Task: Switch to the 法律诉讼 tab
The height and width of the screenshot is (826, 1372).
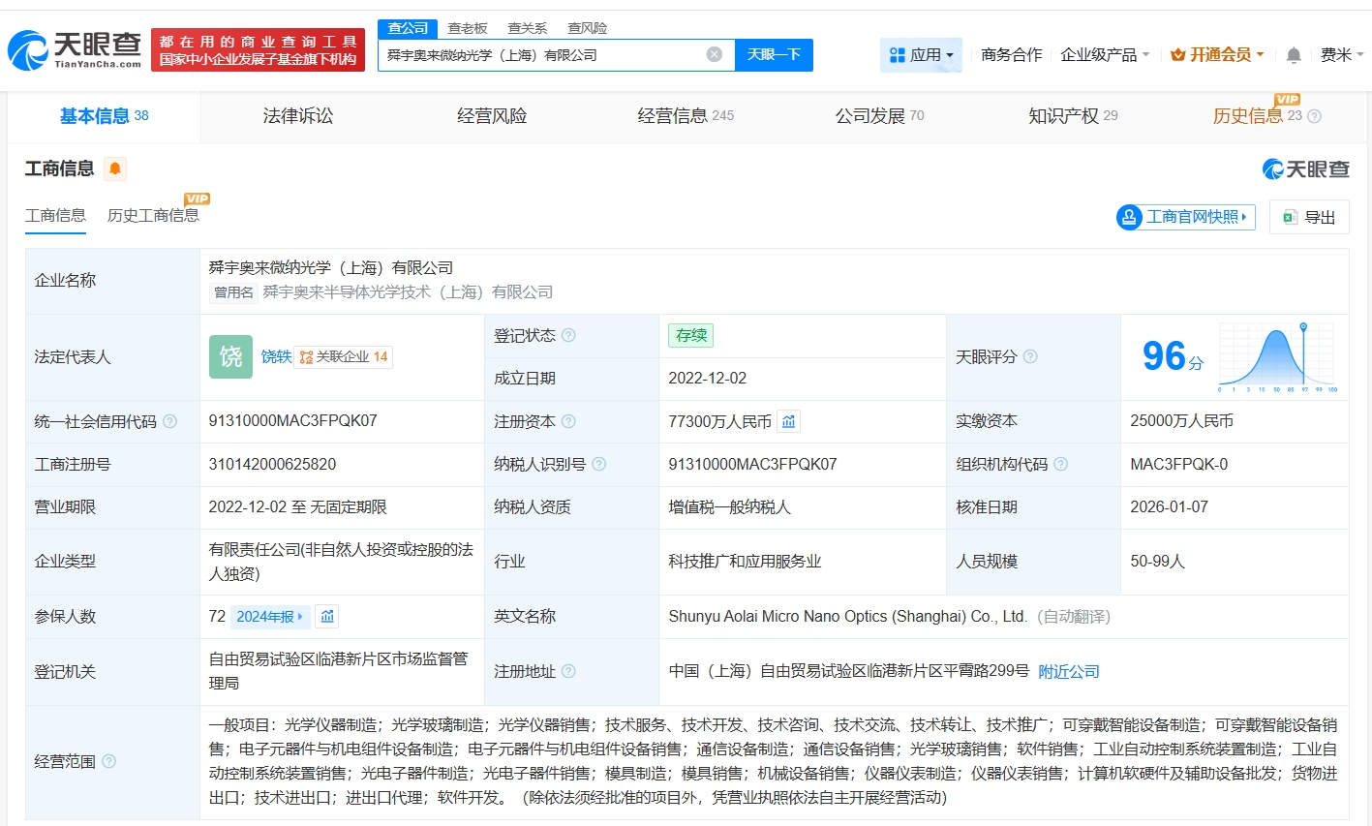Action: pyautogui.click(x=298, y=116)
